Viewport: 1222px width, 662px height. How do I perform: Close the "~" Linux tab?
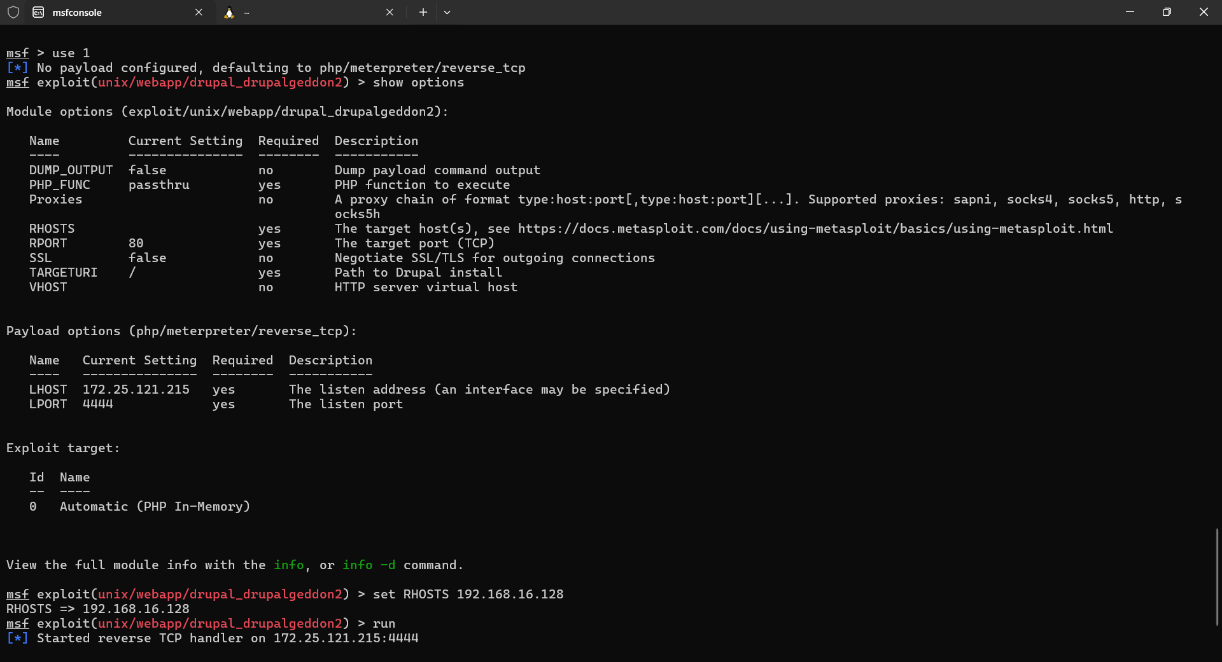click(390, 12)
